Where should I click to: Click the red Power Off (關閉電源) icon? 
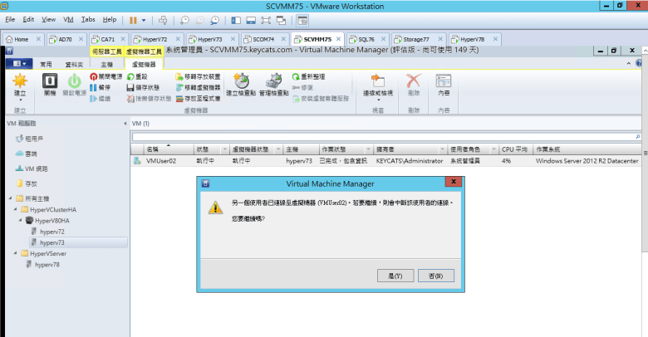tap(93, 77)
